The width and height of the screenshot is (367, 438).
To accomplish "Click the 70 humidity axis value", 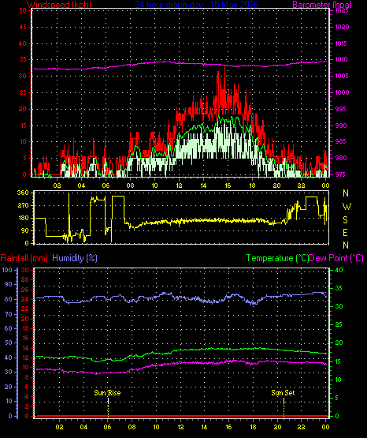I will (9, 314).
